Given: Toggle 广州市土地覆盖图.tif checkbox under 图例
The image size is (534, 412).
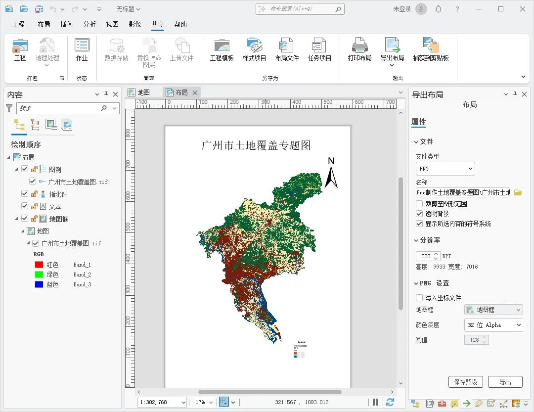Looking at the screenshot, I should click(x=33, y=181).
